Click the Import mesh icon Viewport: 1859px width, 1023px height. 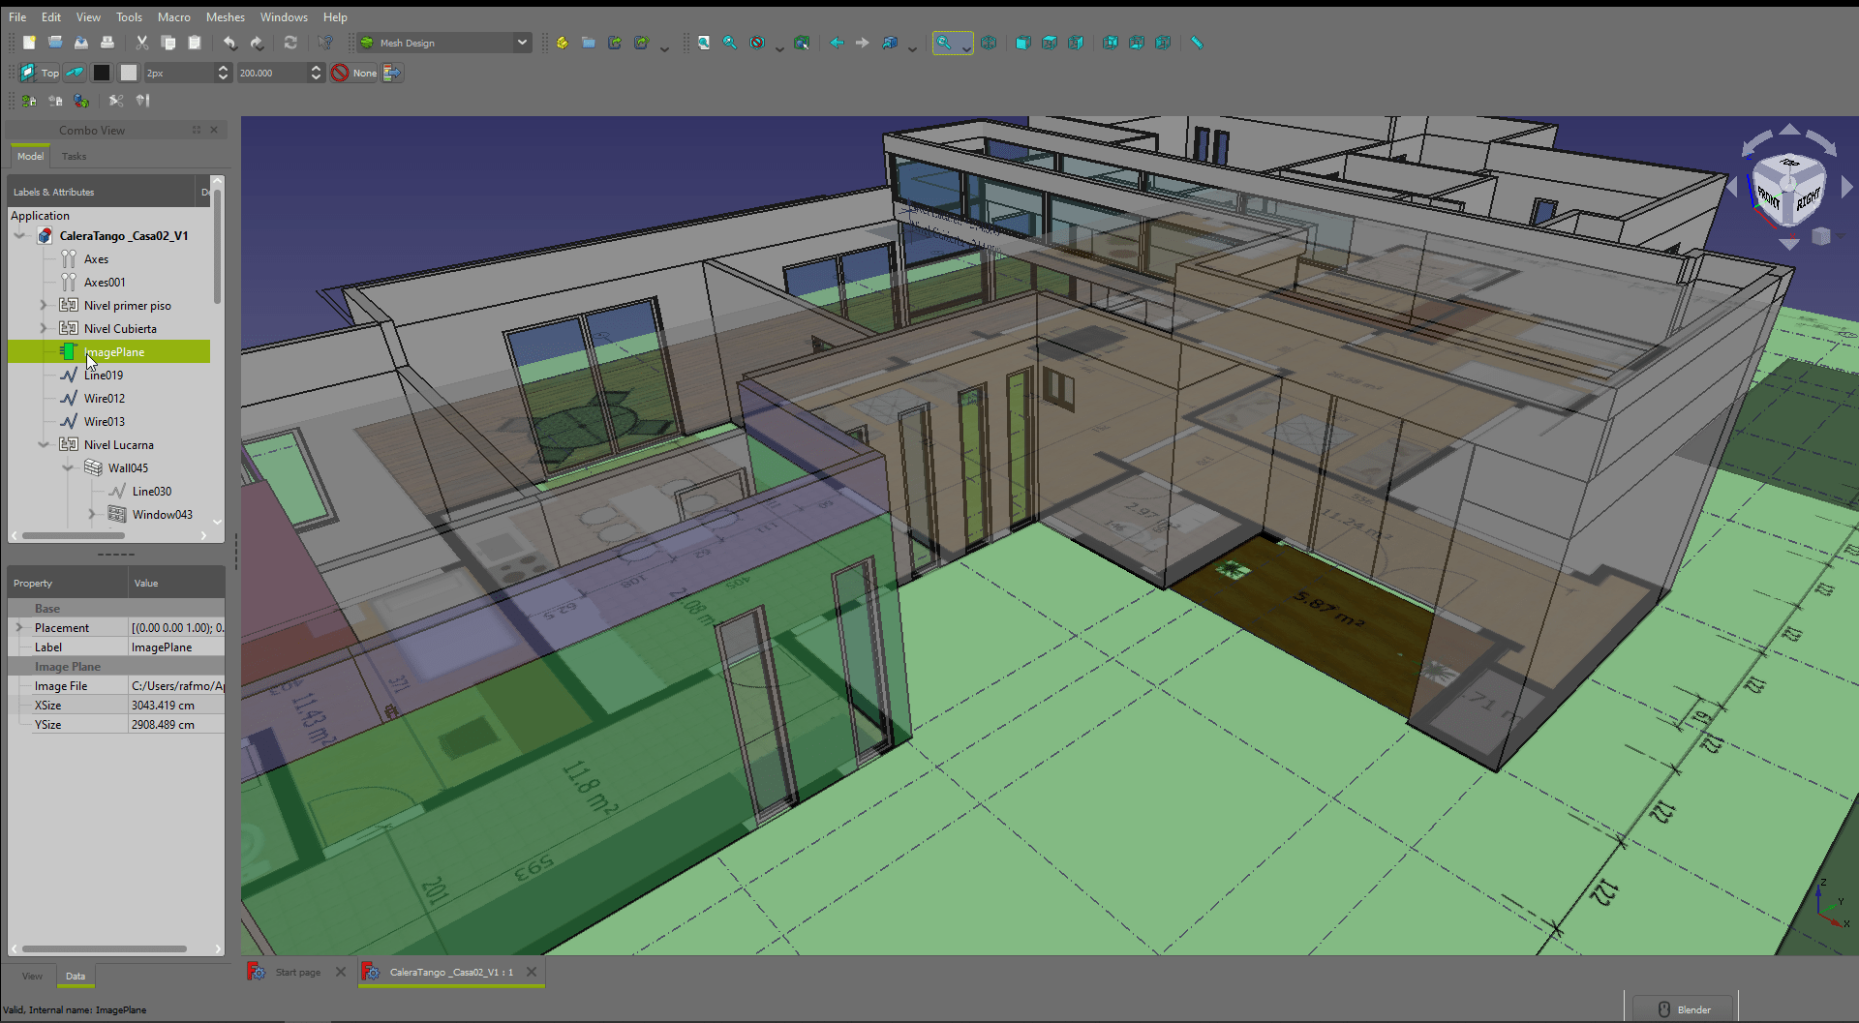29,101
